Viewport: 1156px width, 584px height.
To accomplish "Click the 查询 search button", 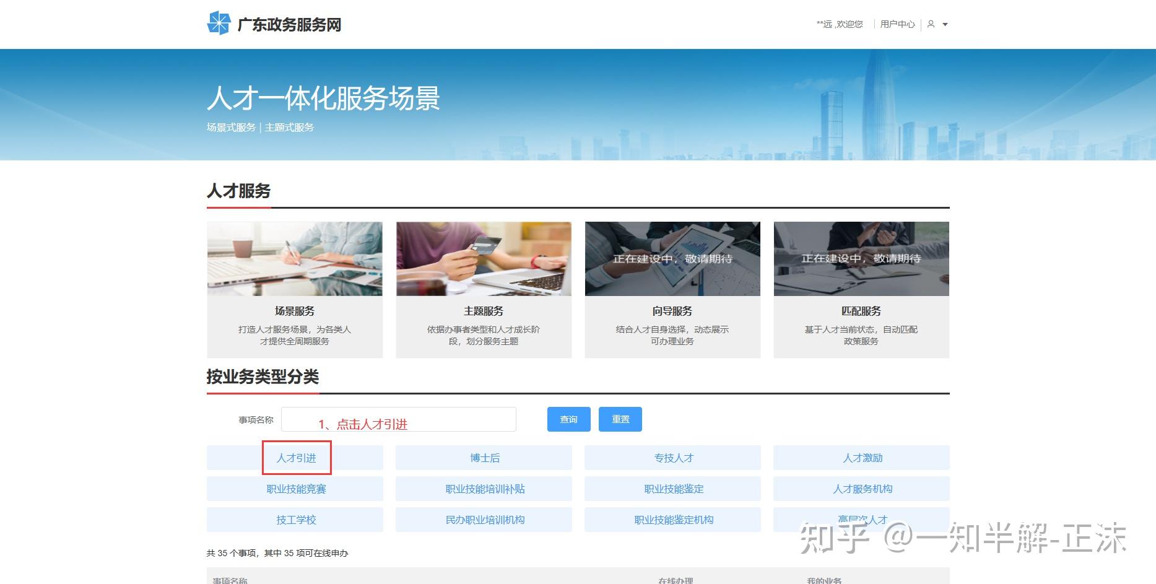I will [x=568, y=419].
